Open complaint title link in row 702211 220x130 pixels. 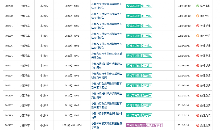[106, 86]
